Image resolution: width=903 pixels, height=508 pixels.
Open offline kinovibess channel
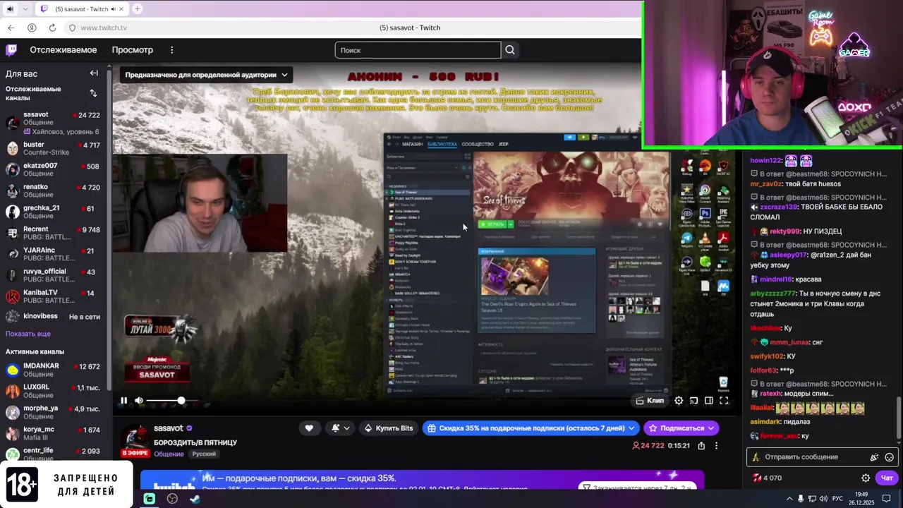click(x=55, y=317)
